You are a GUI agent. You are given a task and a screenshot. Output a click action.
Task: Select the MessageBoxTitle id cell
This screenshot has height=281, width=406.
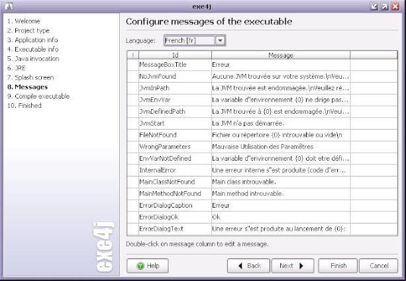pyautogui.click(x=175, y=65)
